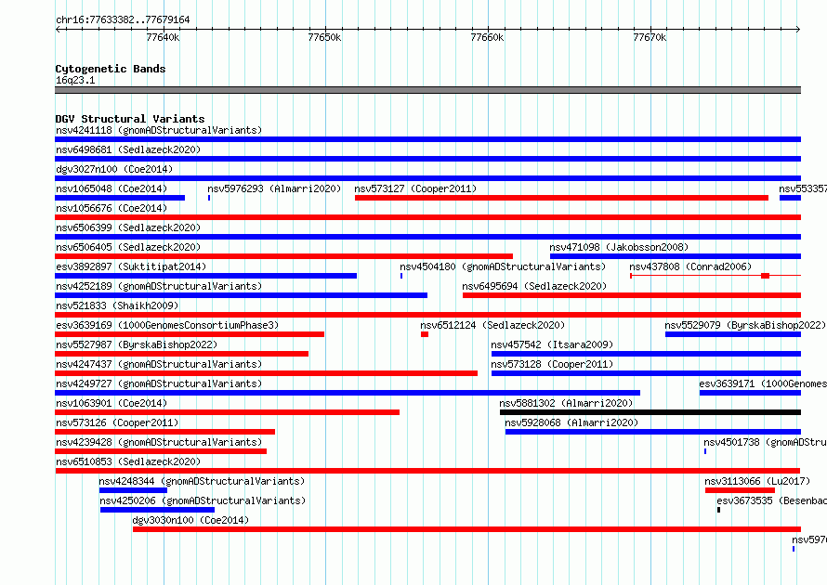Click nsv6510853 Sedlazeck2020 label
The image size is (827, 585).
[128, 461]
